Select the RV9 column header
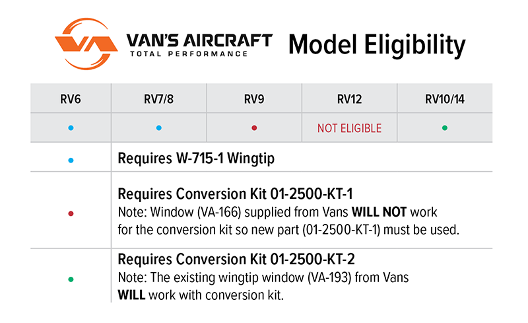 254,99
